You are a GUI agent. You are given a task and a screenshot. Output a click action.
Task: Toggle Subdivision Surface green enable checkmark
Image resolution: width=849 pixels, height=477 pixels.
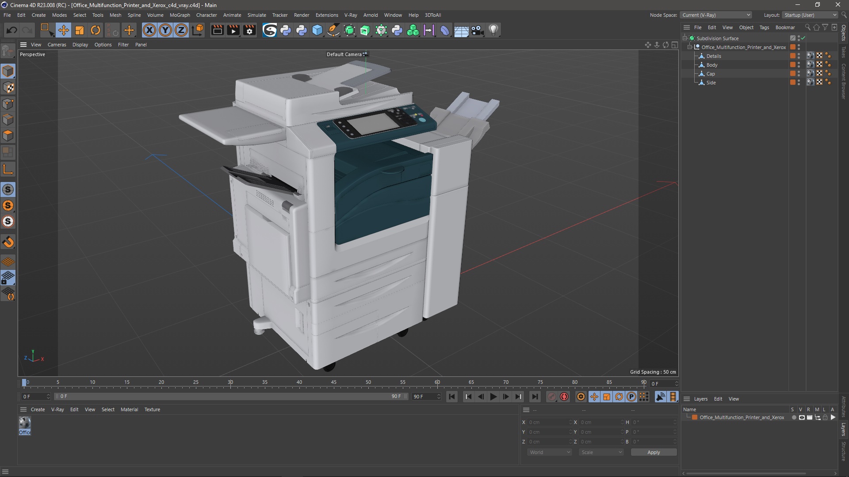803,38
